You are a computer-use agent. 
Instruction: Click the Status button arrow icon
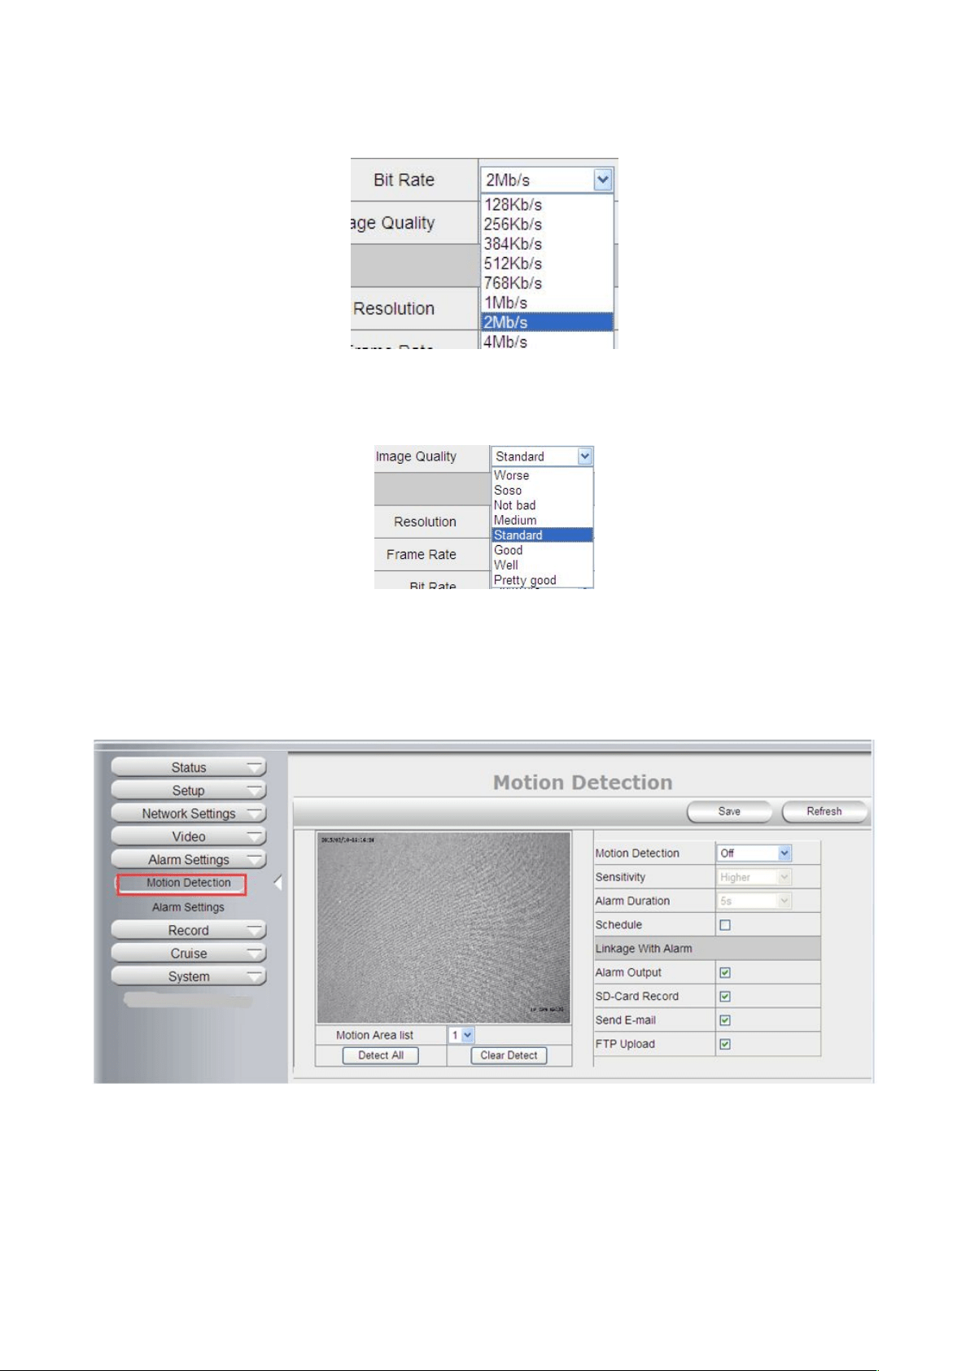point(256,767)
